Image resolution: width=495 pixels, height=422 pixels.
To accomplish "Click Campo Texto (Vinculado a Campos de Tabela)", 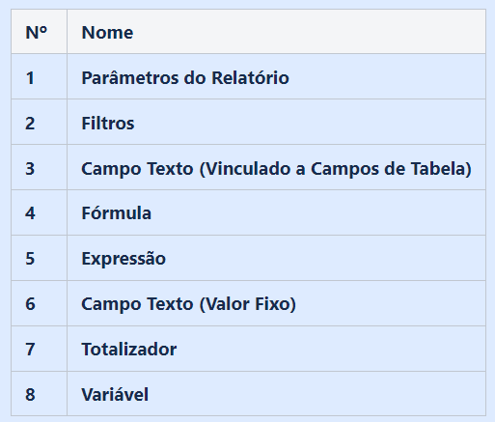I will [276, 168].
